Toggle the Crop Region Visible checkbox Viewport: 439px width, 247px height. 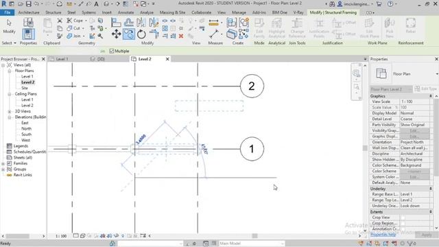point(403,224)
